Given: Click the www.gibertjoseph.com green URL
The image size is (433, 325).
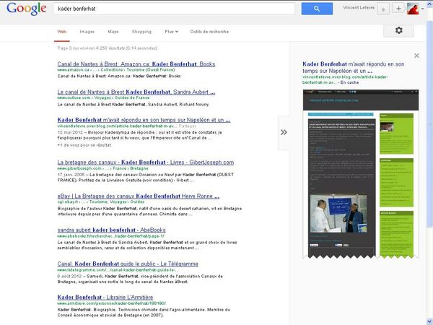Looking at the screenshot, I should tap(102, 168).
